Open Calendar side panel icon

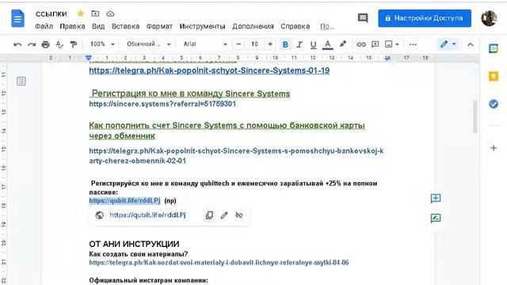pyautogui.click(x=493, y=48)
